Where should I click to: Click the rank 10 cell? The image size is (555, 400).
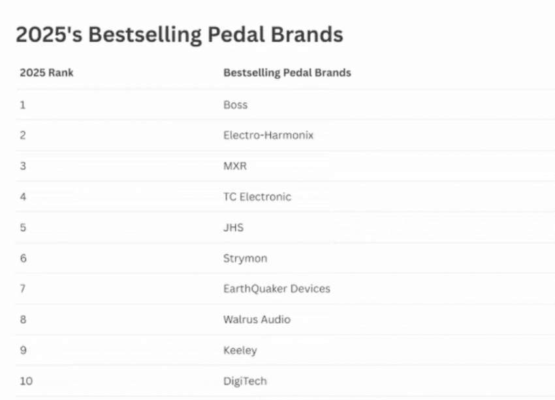click(x=25, y=381)
